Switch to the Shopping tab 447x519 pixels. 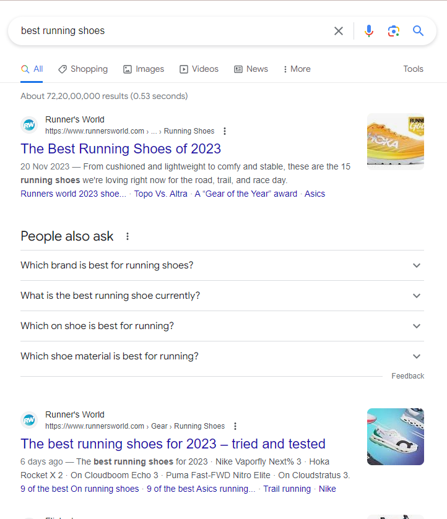(83, 69)
